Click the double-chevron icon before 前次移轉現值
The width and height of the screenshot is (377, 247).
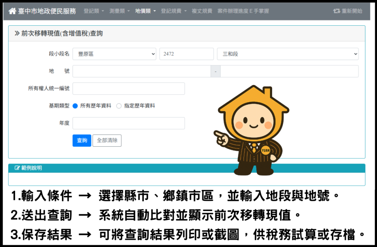coord(17,33)
